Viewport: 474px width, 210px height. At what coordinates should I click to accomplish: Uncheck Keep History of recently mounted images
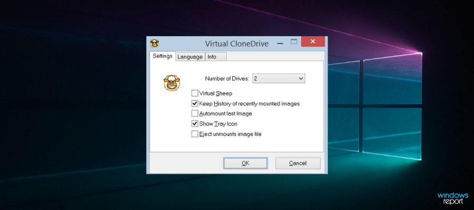point(195,103)
